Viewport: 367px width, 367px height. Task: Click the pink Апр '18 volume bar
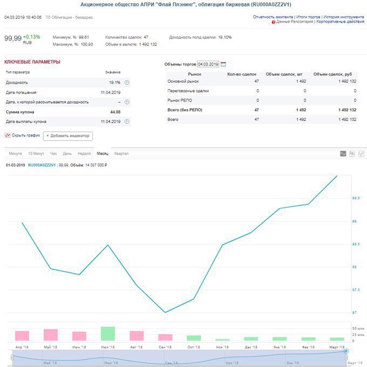click(22, 336)
